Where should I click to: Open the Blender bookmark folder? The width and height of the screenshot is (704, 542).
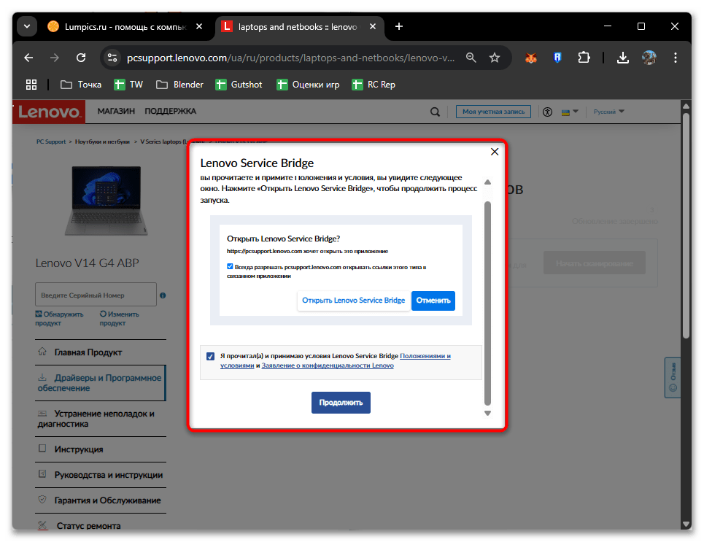[179, 85]
